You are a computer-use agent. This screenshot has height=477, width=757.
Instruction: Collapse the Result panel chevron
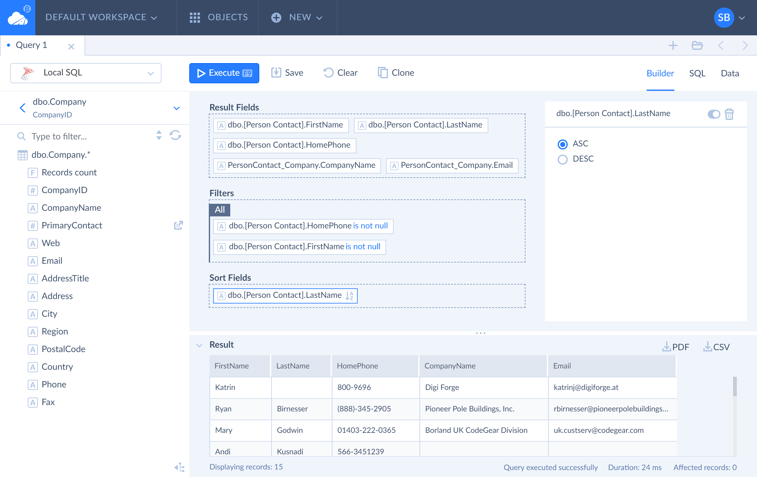tap(199, 345)
